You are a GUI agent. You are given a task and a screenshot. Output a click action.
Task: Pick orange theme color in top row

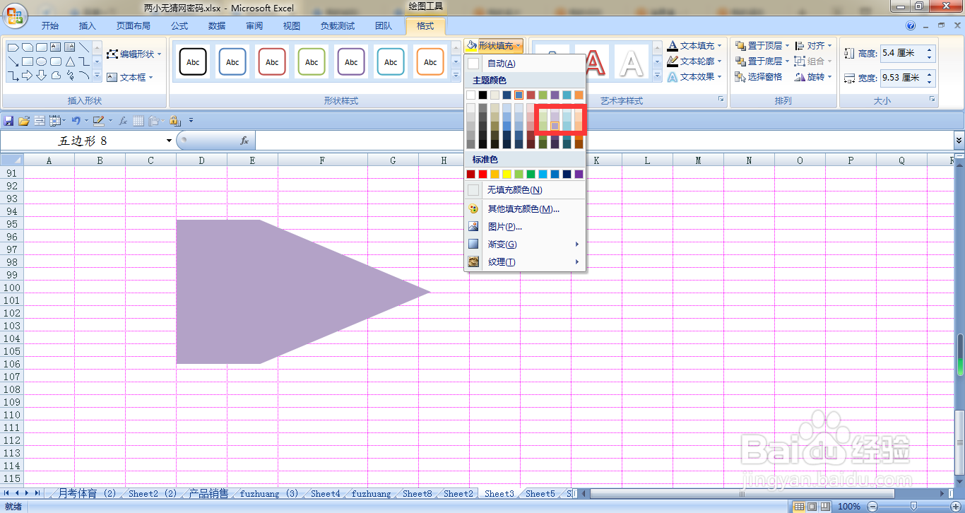(579, 95)
